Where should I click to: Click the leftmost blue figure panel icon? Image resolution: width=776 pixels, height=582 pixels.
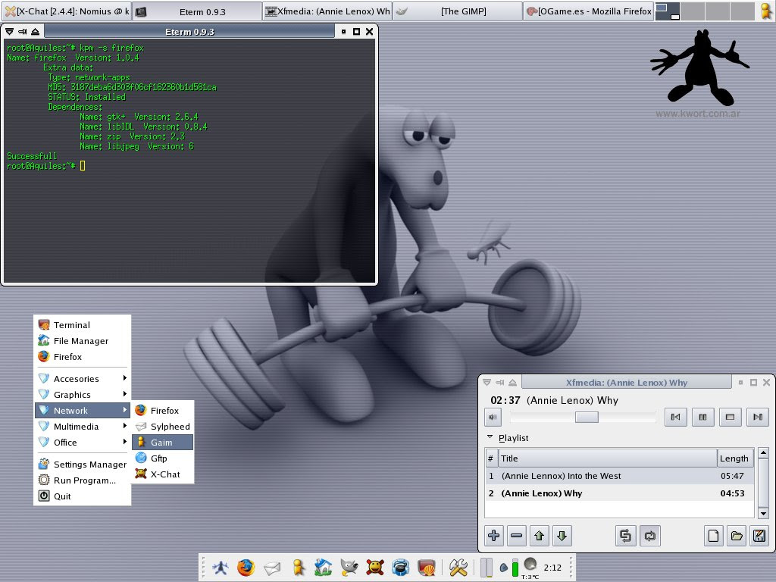point(221,567)
